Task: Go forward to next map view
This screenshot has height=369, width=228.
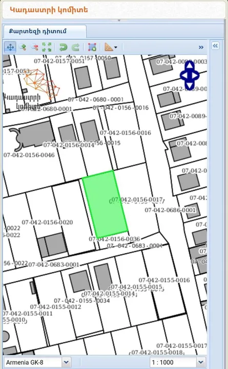Action: pyautogui.click(x=75, y=47)
